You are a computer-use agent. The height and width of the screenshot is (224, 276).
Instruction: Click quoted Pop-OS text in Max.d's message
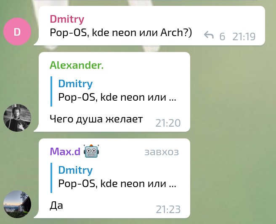(x=117, y=184)
